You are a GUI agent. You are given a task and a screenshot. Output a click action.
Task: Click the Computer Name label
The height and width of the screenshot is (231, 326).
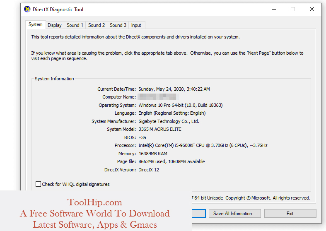pos(119,97)
